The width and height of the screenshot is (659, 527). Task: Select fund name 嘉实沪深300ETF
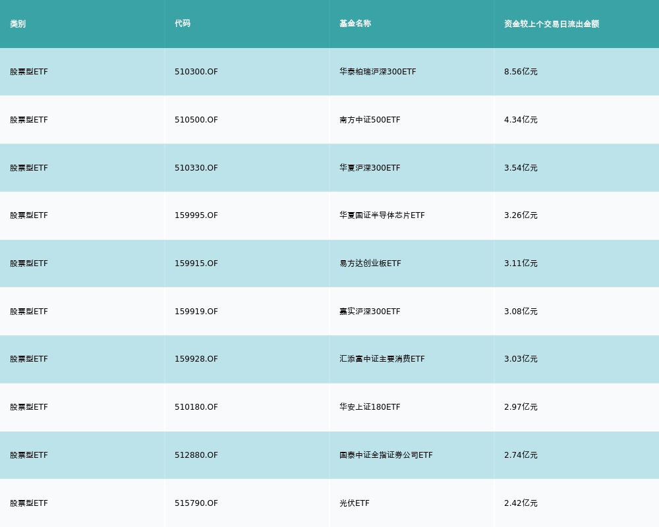(370, 312)
